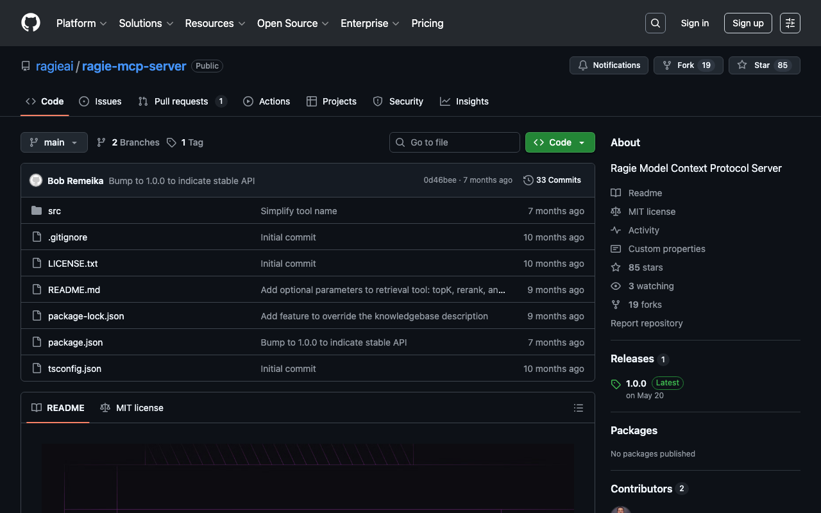Expand the green Code dropdown
The image size is (821, 513).
pos(559,142)
